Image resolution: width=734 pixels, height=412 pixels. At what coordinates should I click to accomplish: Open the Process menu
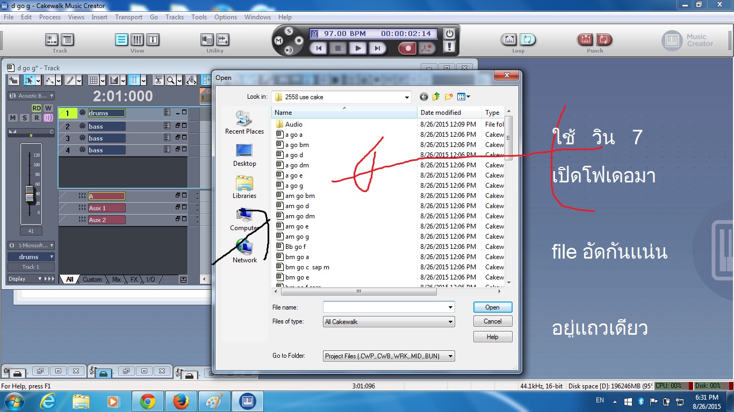click(x=50, y=17)
